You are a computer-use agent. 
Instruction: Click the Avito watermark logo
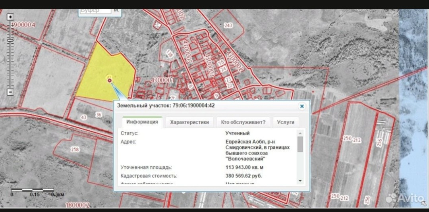point(405,197)
